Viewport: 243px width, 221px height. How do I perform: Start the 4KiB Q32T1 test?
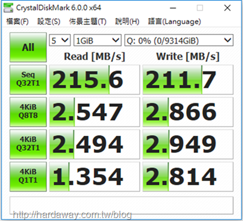coord(28,144)
